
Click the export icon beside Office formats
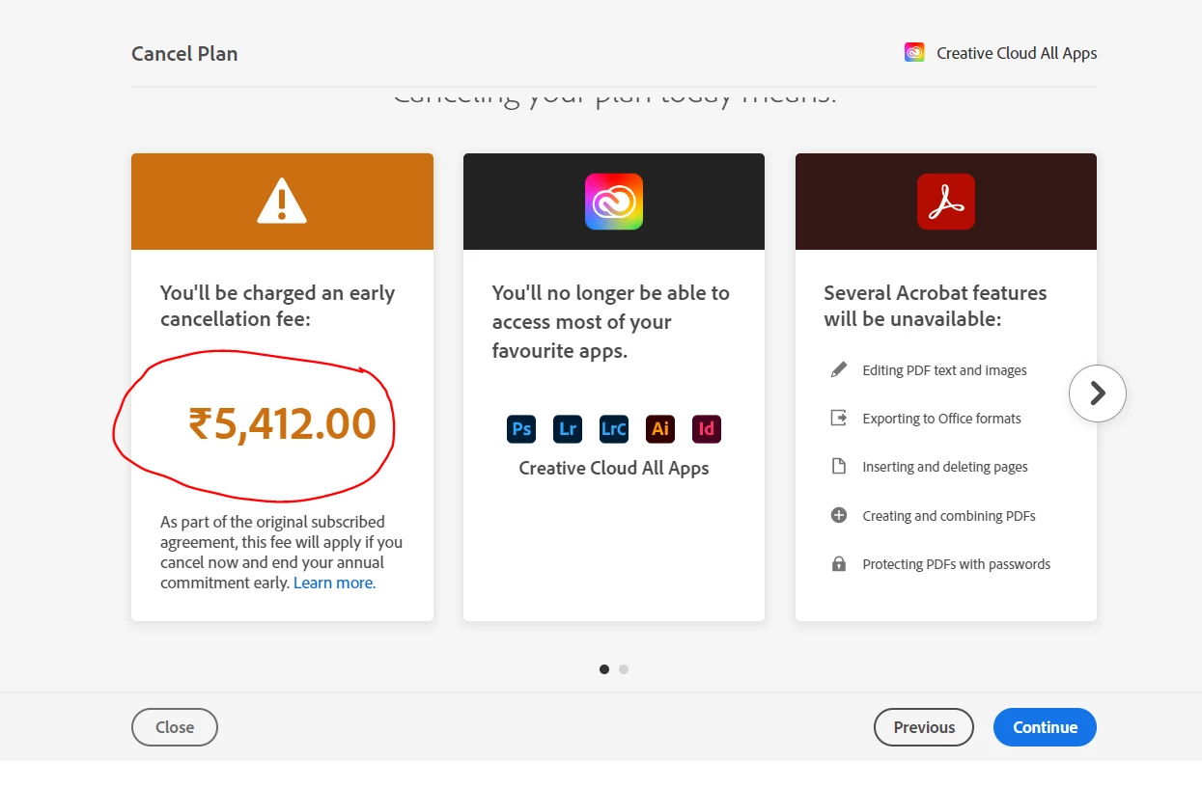839,418
